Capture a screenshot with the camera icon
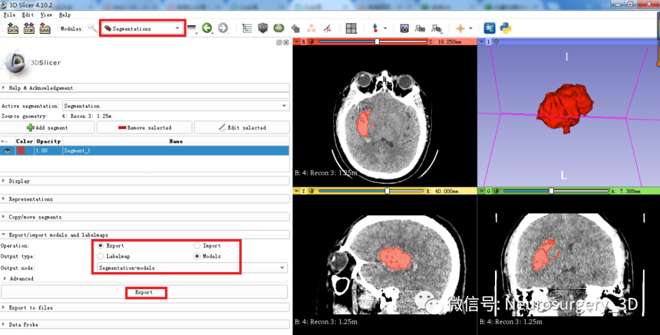660x335 pixels. 404,29
